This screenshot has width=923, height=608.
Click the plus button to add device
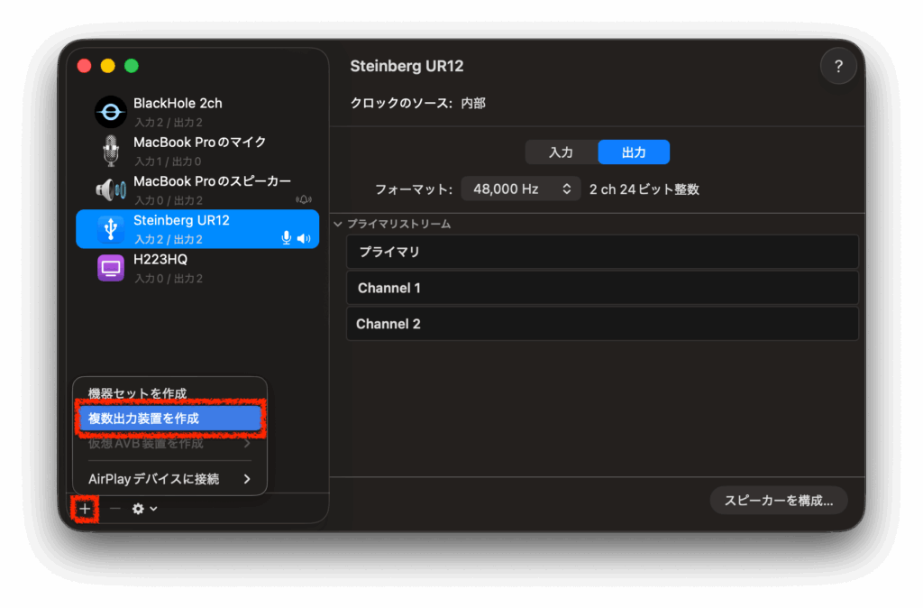pyautogui.click(x=85, y=509)
